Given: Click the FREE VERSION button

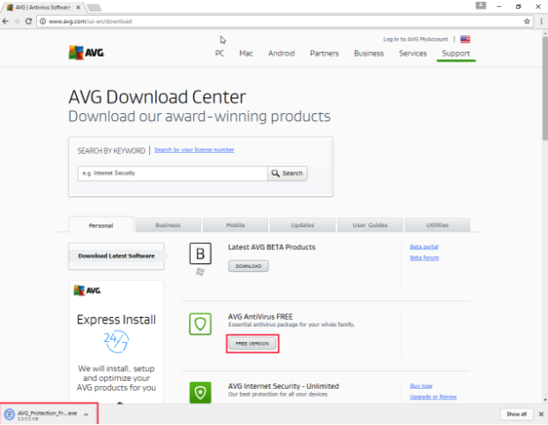Looking at the screenshot, I should click(252, 344).
